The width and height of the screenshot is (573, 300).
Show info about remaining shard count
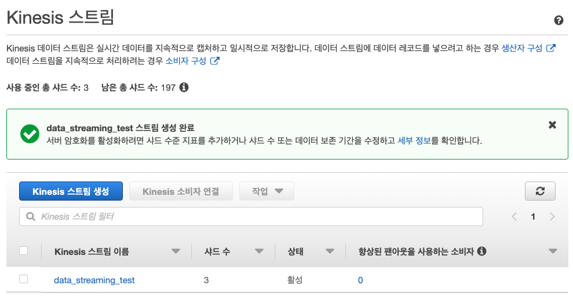pos(184,87)
